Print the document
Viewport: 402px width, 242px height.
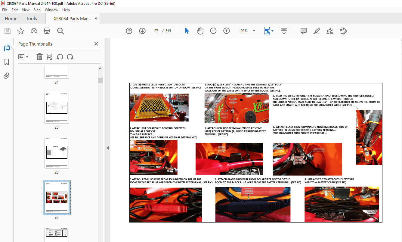click(47, 31)
